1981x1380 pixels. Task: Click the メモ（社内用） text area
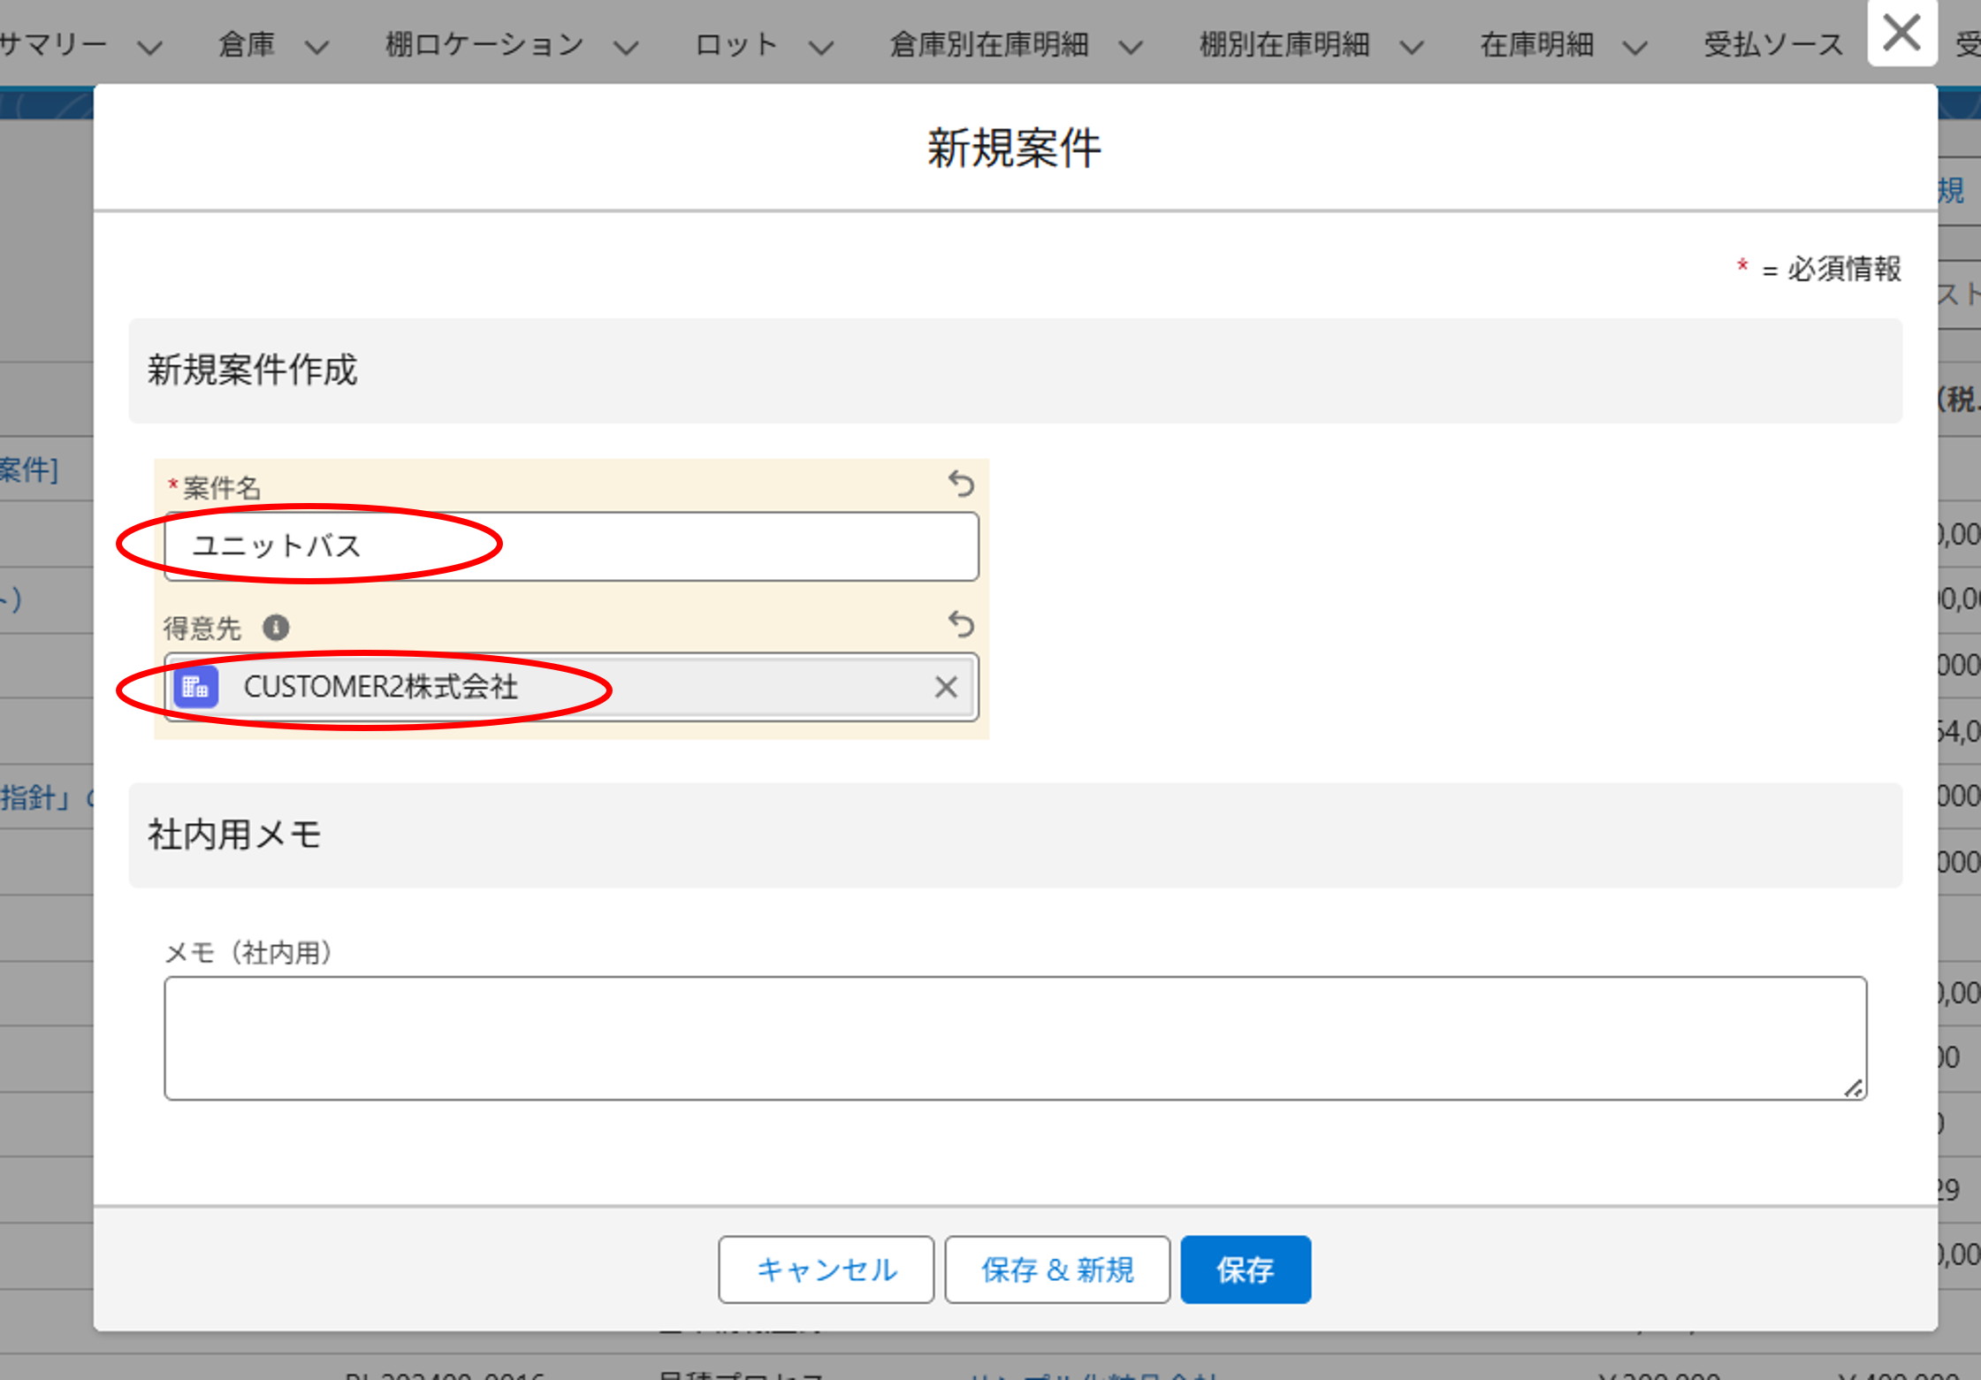click(1015, 1038)
